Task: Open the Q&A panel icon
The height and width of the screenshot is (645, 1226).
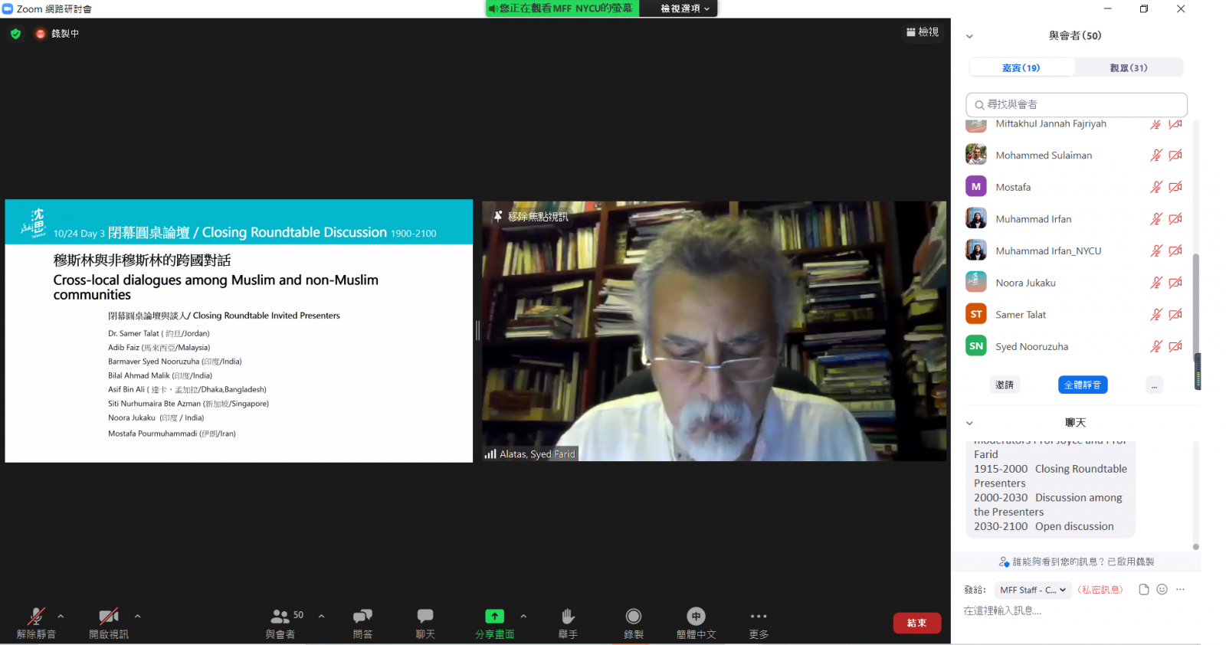Action: tap(362, 617)
